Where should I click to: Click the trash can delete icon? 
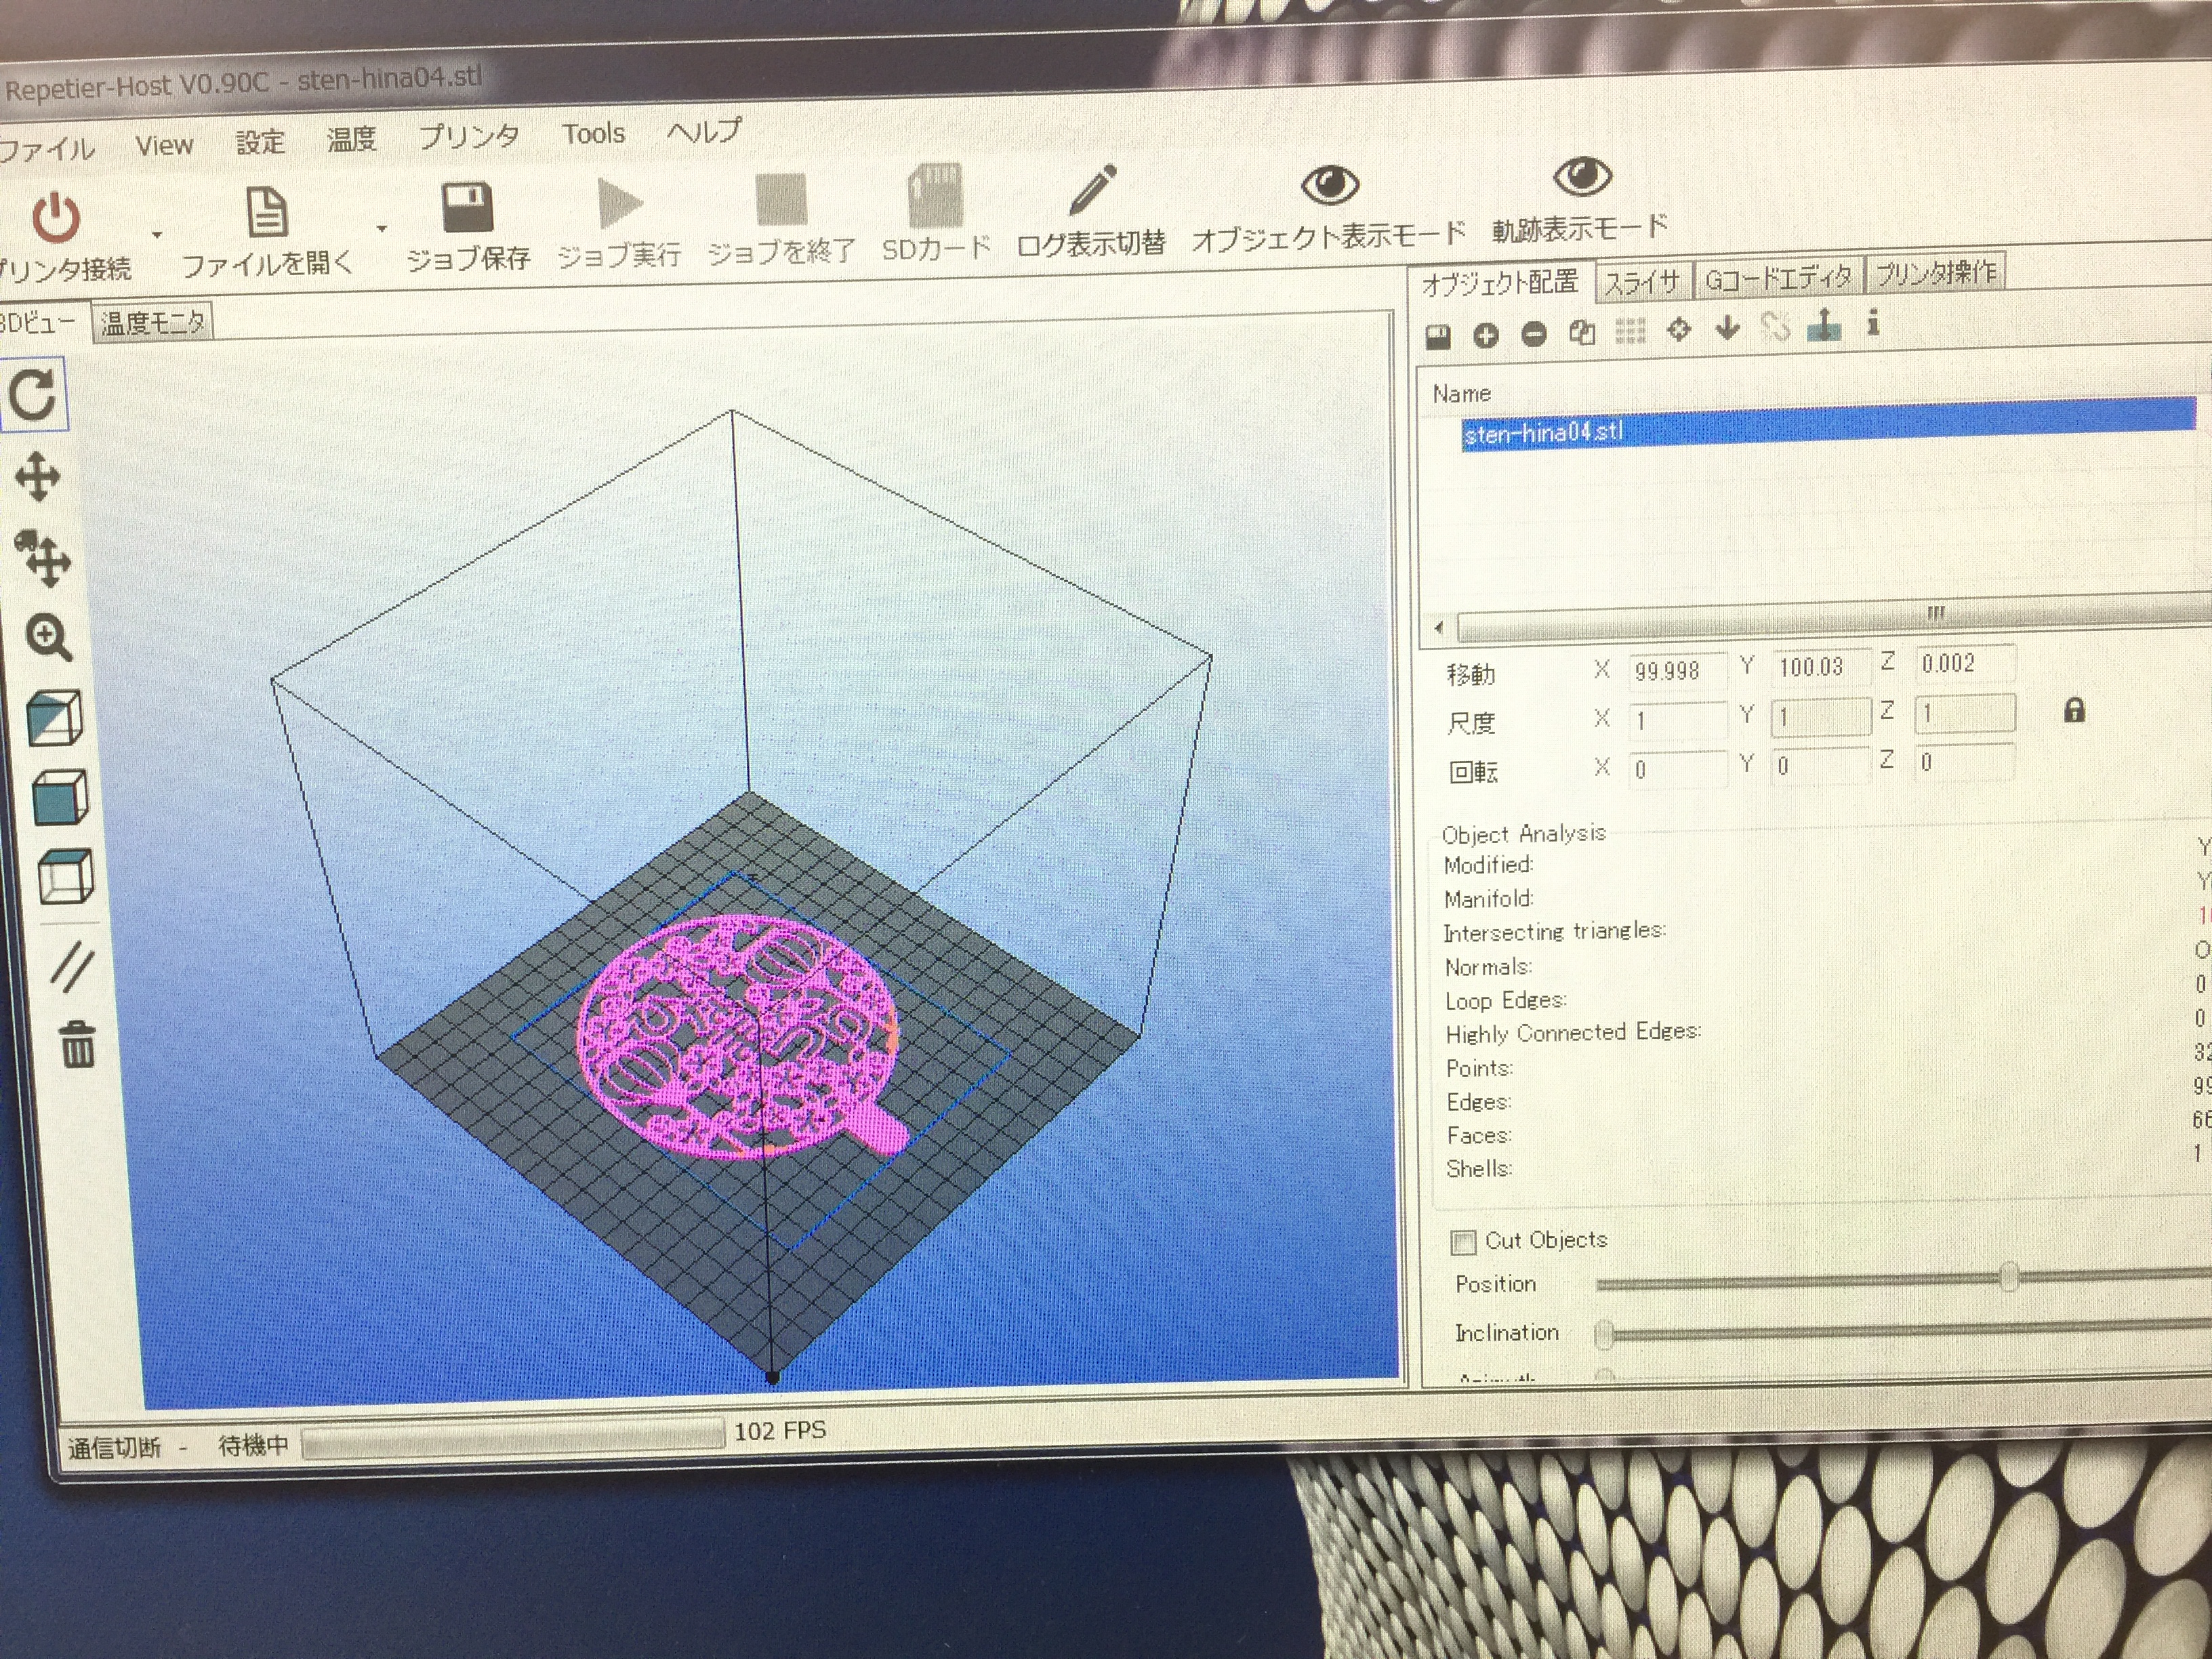(78, 1044)
